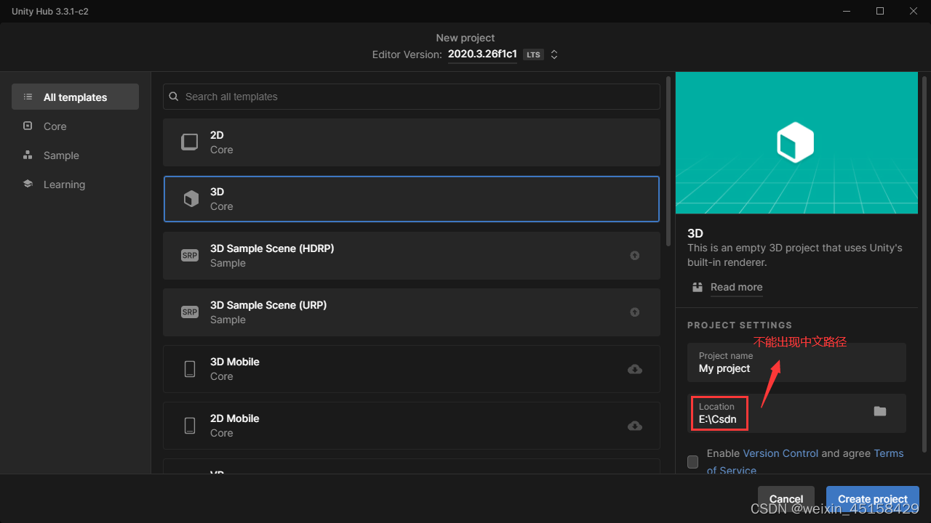
Task: Select the 3D Sample Scene (HDRP) template
Action: [412, 256]
